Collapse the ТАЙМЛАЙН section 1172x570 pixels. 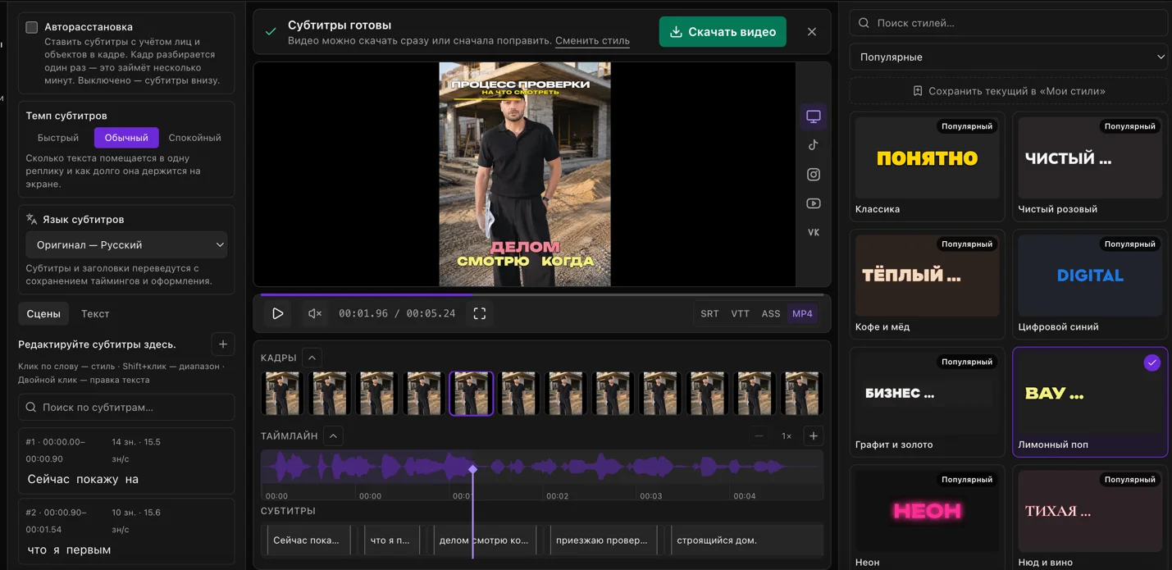coord(333,436)
